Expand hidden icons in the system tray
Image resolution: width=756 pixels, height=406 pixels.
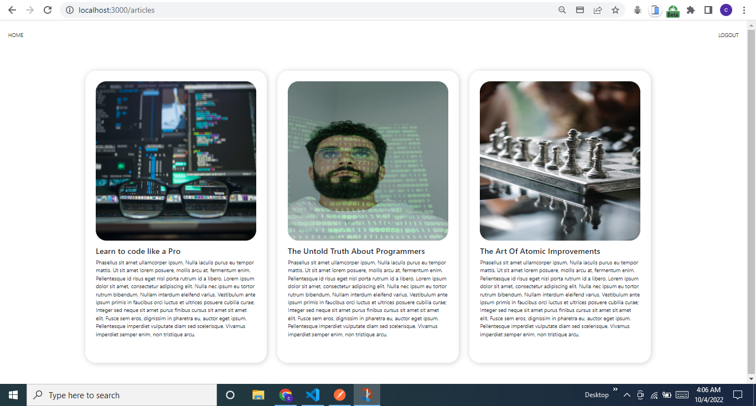[627, 395]
